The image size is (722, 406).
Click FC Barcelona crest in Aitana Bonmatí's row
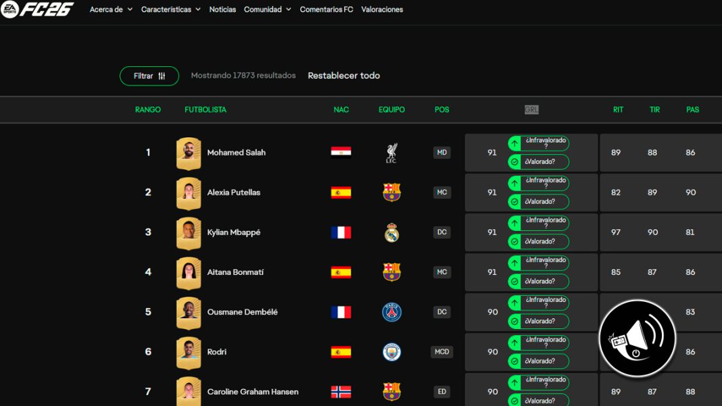[x=392, y=272]
